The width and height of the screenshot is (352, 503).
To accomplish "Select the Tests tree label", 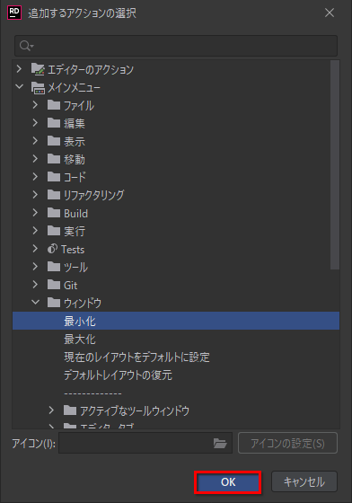I will pos(73,250).
